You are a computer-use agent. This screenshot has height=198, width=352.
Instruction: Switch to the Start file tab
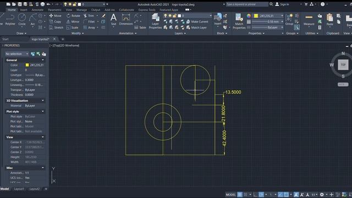tap(5, 39)
